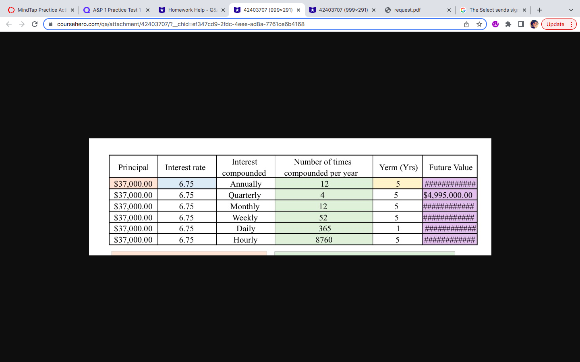Click the 'Annually' cell
The height and width of the screenshot is (362, 580).
246,183
